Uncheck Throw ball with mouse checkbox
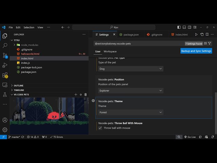217x163 pixels. tap(100, 128)
